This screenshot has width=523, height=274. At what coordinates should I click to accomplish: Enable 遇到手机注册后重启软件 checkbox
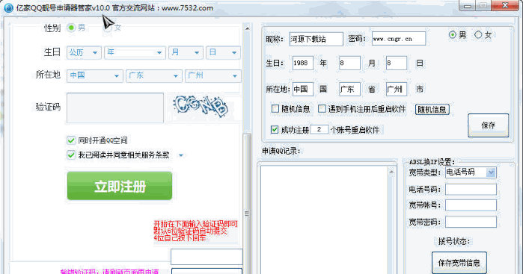coord(322,109)
